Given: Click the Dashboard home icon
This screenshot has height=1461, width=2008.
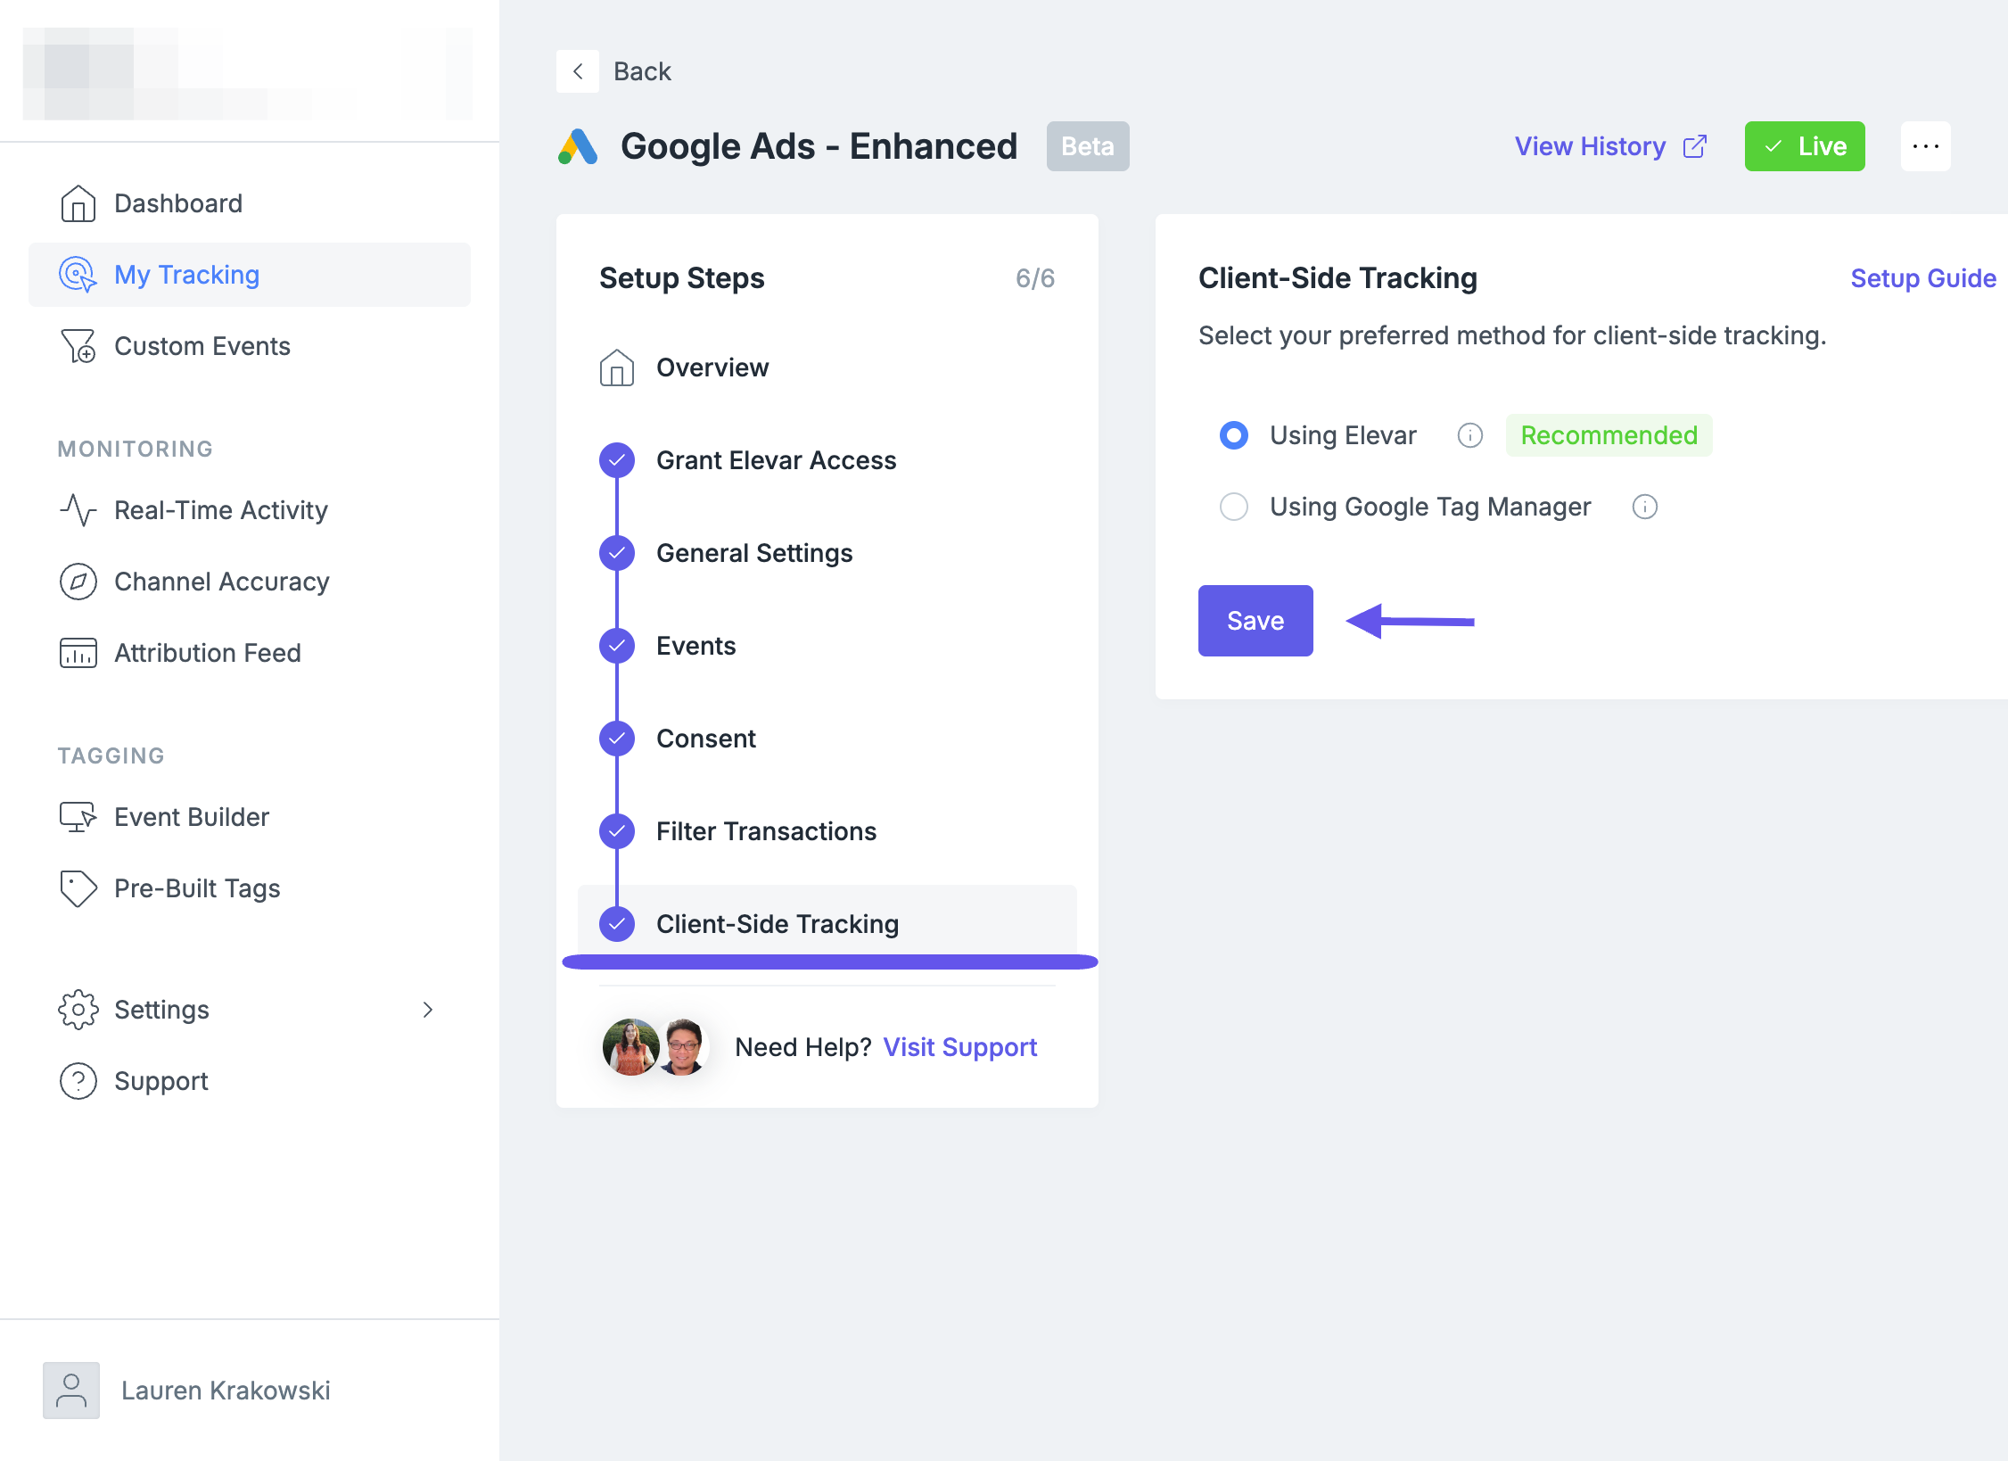Looking at the screenshot, I should pos(78,203).
